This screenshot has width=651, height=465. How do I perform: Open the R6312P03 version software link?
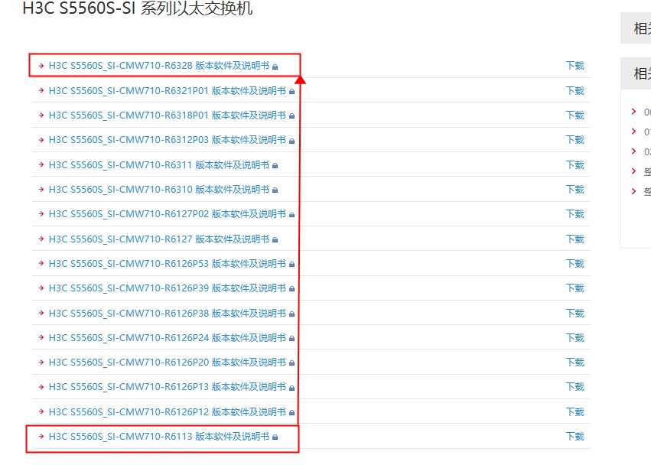point(168,139)
